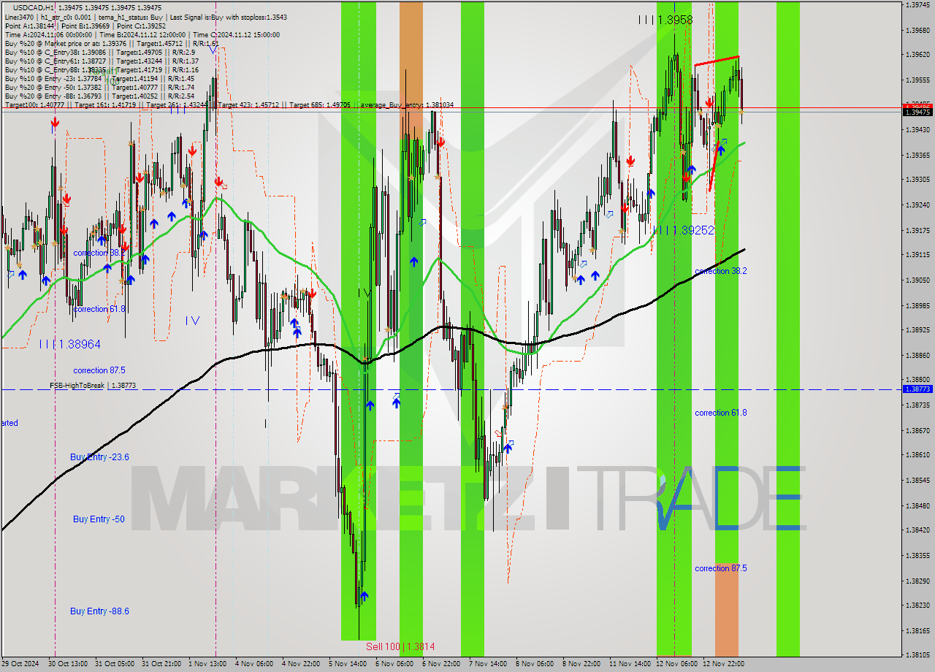Click the 1.38230 price axis label
This screenshot has width=935, height=672.
coord(917,605)
